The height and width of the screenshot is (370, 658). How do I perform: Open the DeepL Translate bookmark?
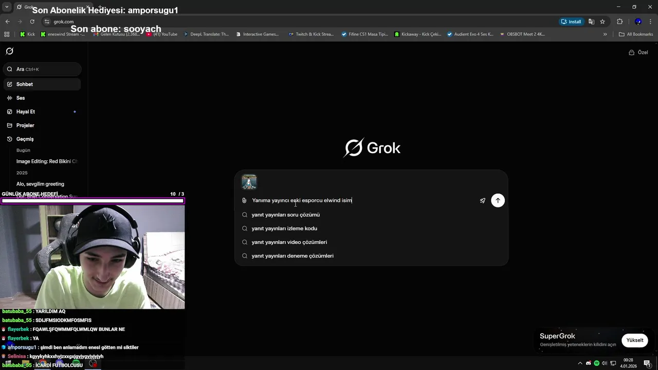(206, 34)
